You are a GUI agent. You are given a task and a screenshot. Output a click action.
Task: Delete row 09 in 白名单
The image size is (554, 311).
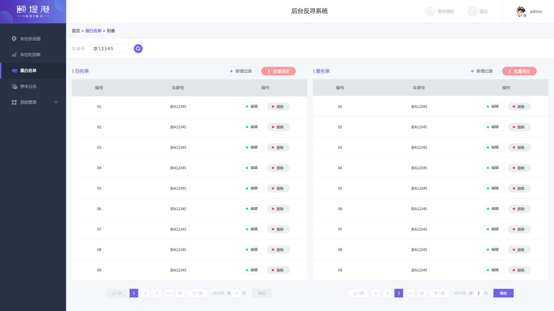point(278,270)
